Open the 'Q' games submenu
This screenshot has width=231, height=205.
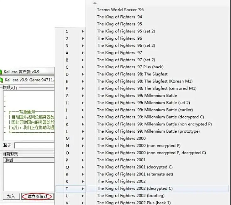click(x=71, y=167)
